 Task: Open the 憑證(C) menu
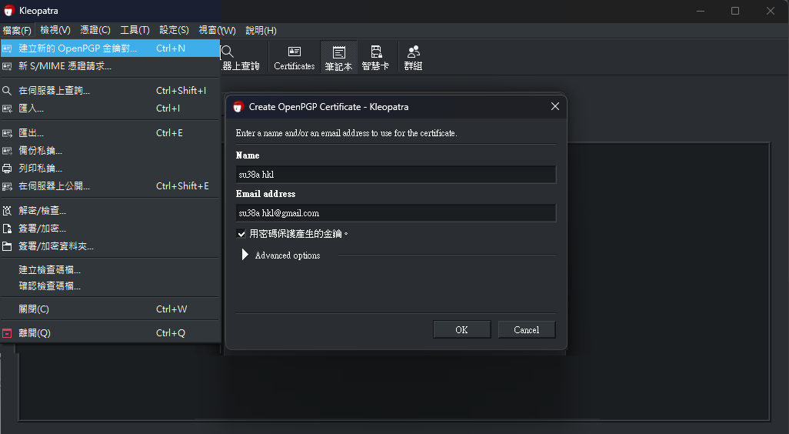coord(95,30)
